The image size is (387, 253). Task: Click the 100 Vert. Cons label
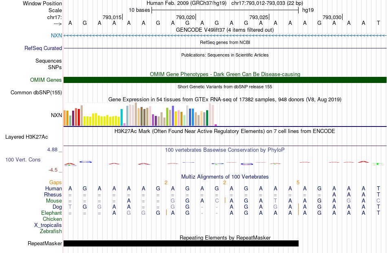[x=23, y=159]
